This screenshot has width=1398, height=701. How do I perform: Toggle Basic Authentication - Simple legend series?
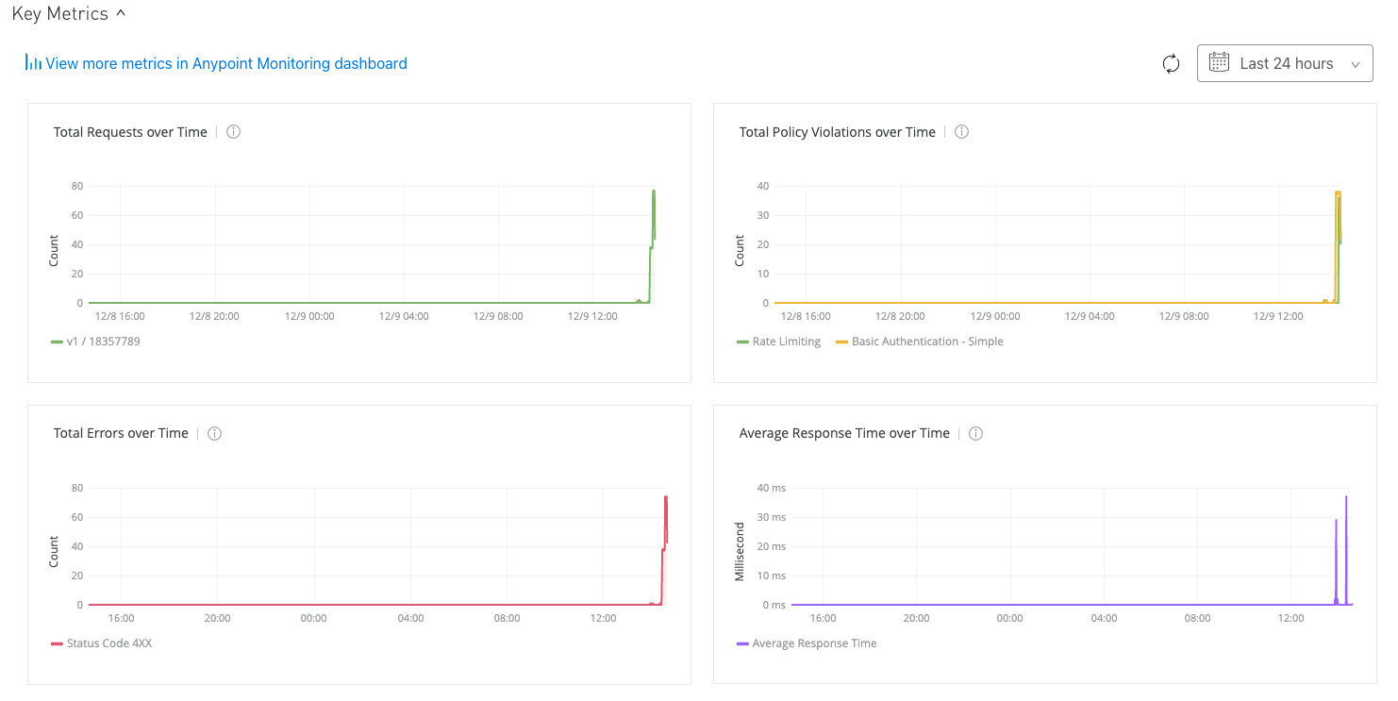click(920, 342)
